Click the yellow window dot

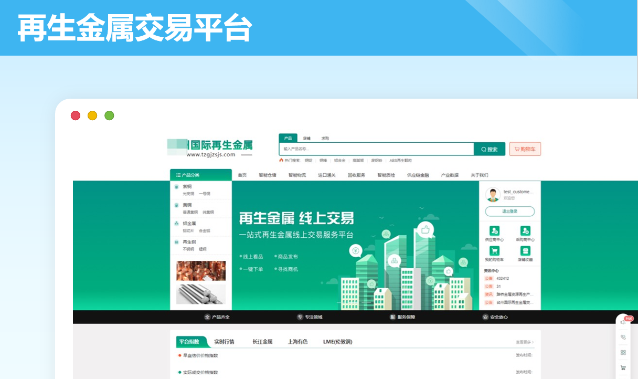92,115
